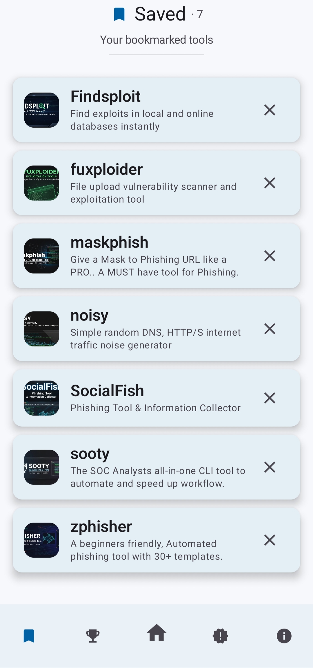Viewport: 313px width, 668px height.
Task: Remove Findsploit from saved tools
Action: point(270,110)
